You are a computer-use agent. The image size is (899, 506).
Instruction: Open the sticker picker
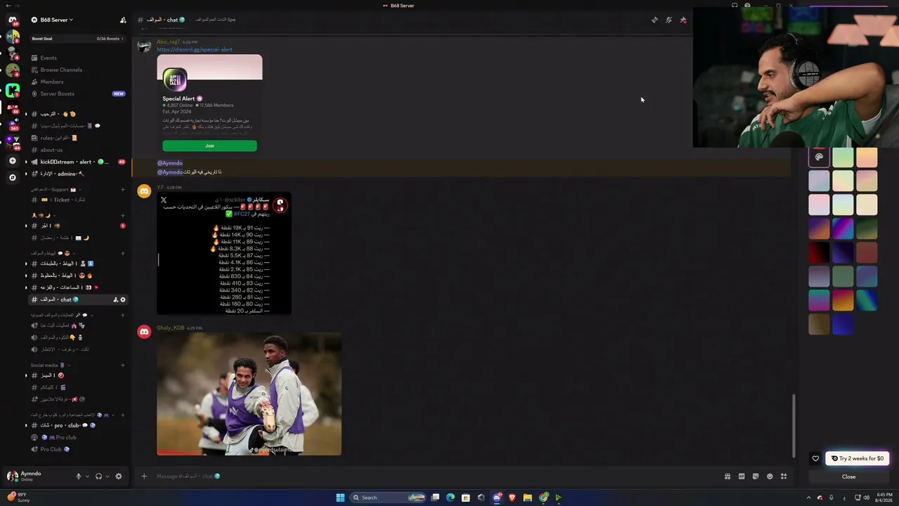[x=756, y=476]
